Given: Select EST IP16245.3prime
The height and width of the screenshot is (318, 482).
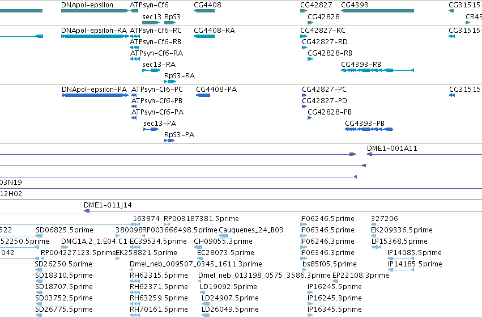Looking at the screenshot, I should pyautogui.click(x=310, y=304).
